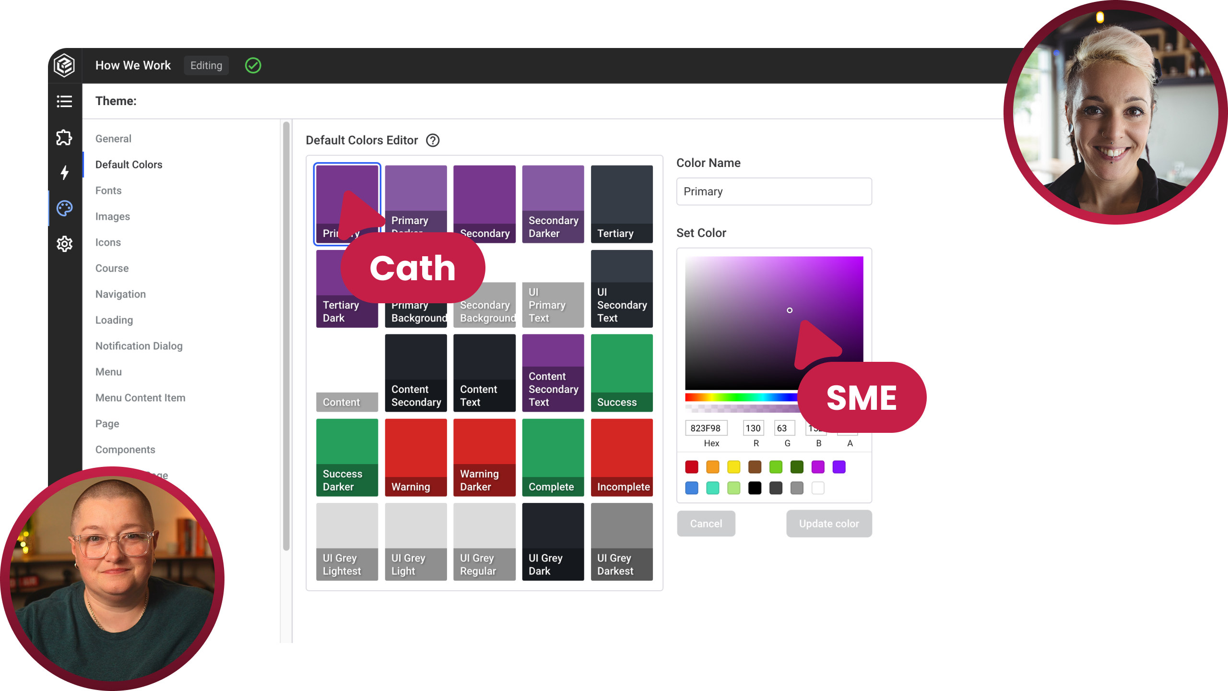Switch to the Default Colors tab
The height and width of the screenshot is (691, 1228).
pos(129,164)
